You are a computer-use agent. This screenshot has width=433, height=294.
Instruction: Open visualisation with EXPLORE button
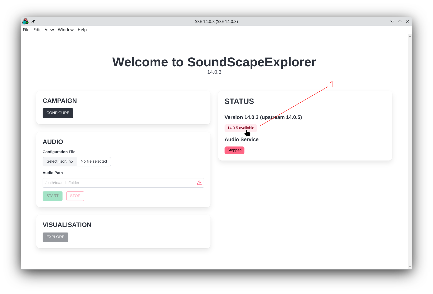pos(55,237)
